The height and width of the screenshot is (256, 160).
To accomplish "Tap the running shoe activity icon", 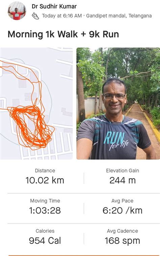I will pyautogui.click(x=35, y=16).
